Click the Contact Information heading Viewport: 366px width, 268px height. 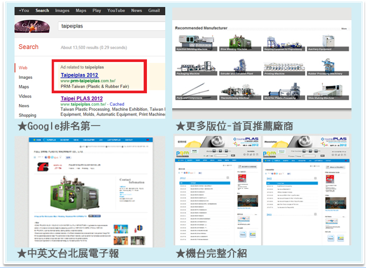coord(132,181)
